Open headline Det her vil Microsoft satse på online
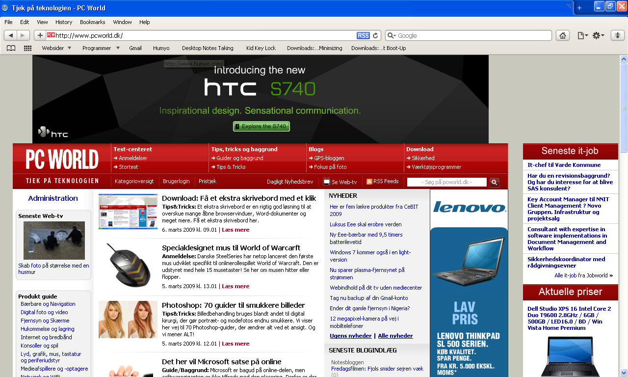This screenshot has height=377, width=628. click(x=222, y=362)
